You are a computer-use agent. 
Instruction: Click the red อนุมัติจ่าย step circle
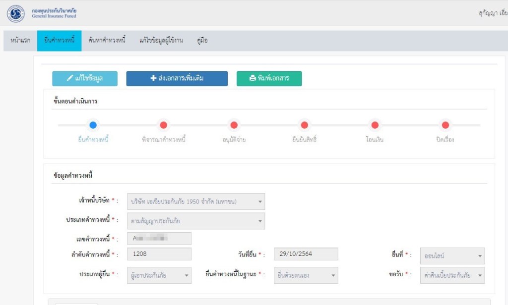tap(234, 125)
